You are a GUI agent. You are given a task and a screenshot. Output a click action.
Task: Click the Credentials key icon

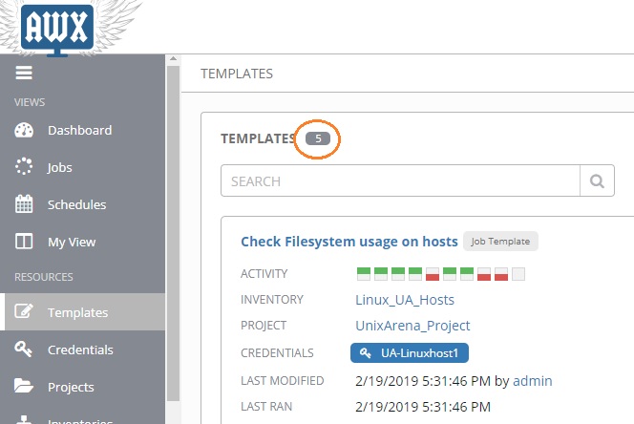[x=25, y=350]
